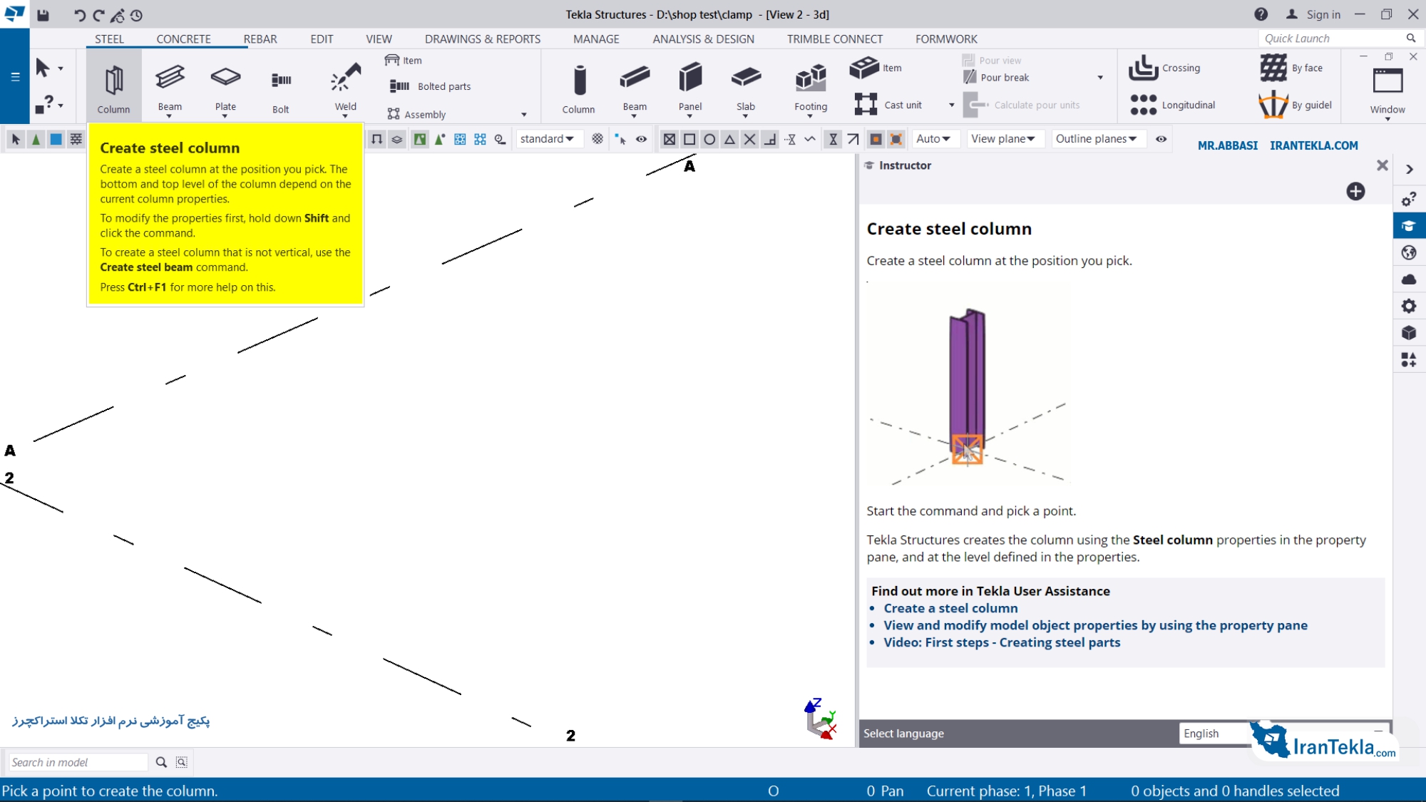Click the Search in model field
Image resolution: width=1426 pixels, height=802 pixels.
click(x=78, y=762)
